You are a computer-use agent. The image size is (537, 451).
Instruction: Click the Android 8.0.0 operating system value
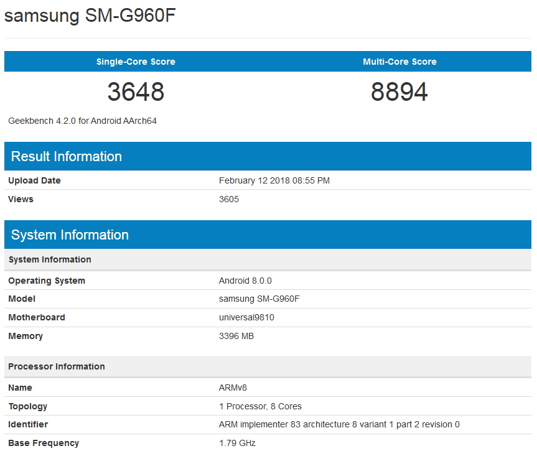245,281
